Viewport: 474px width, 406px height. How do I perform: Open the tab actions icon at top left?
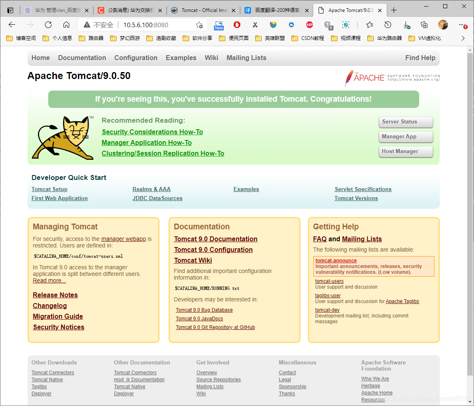[x=10, y=10]
